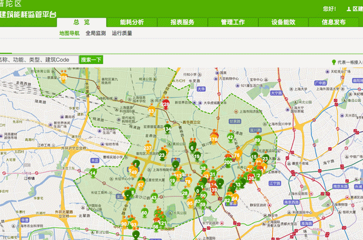This screenshot has height=240, width=363.
Task: Open the orange map marker numbered 178
Action: (214, 139)
